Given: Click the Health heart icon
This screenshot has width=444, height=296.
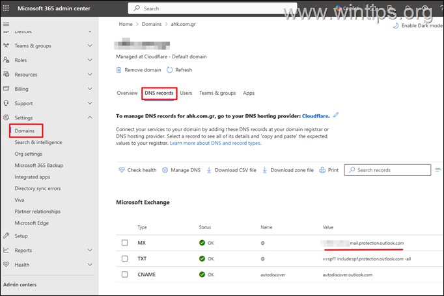Looking at the screenshot, I should (6, 264).
